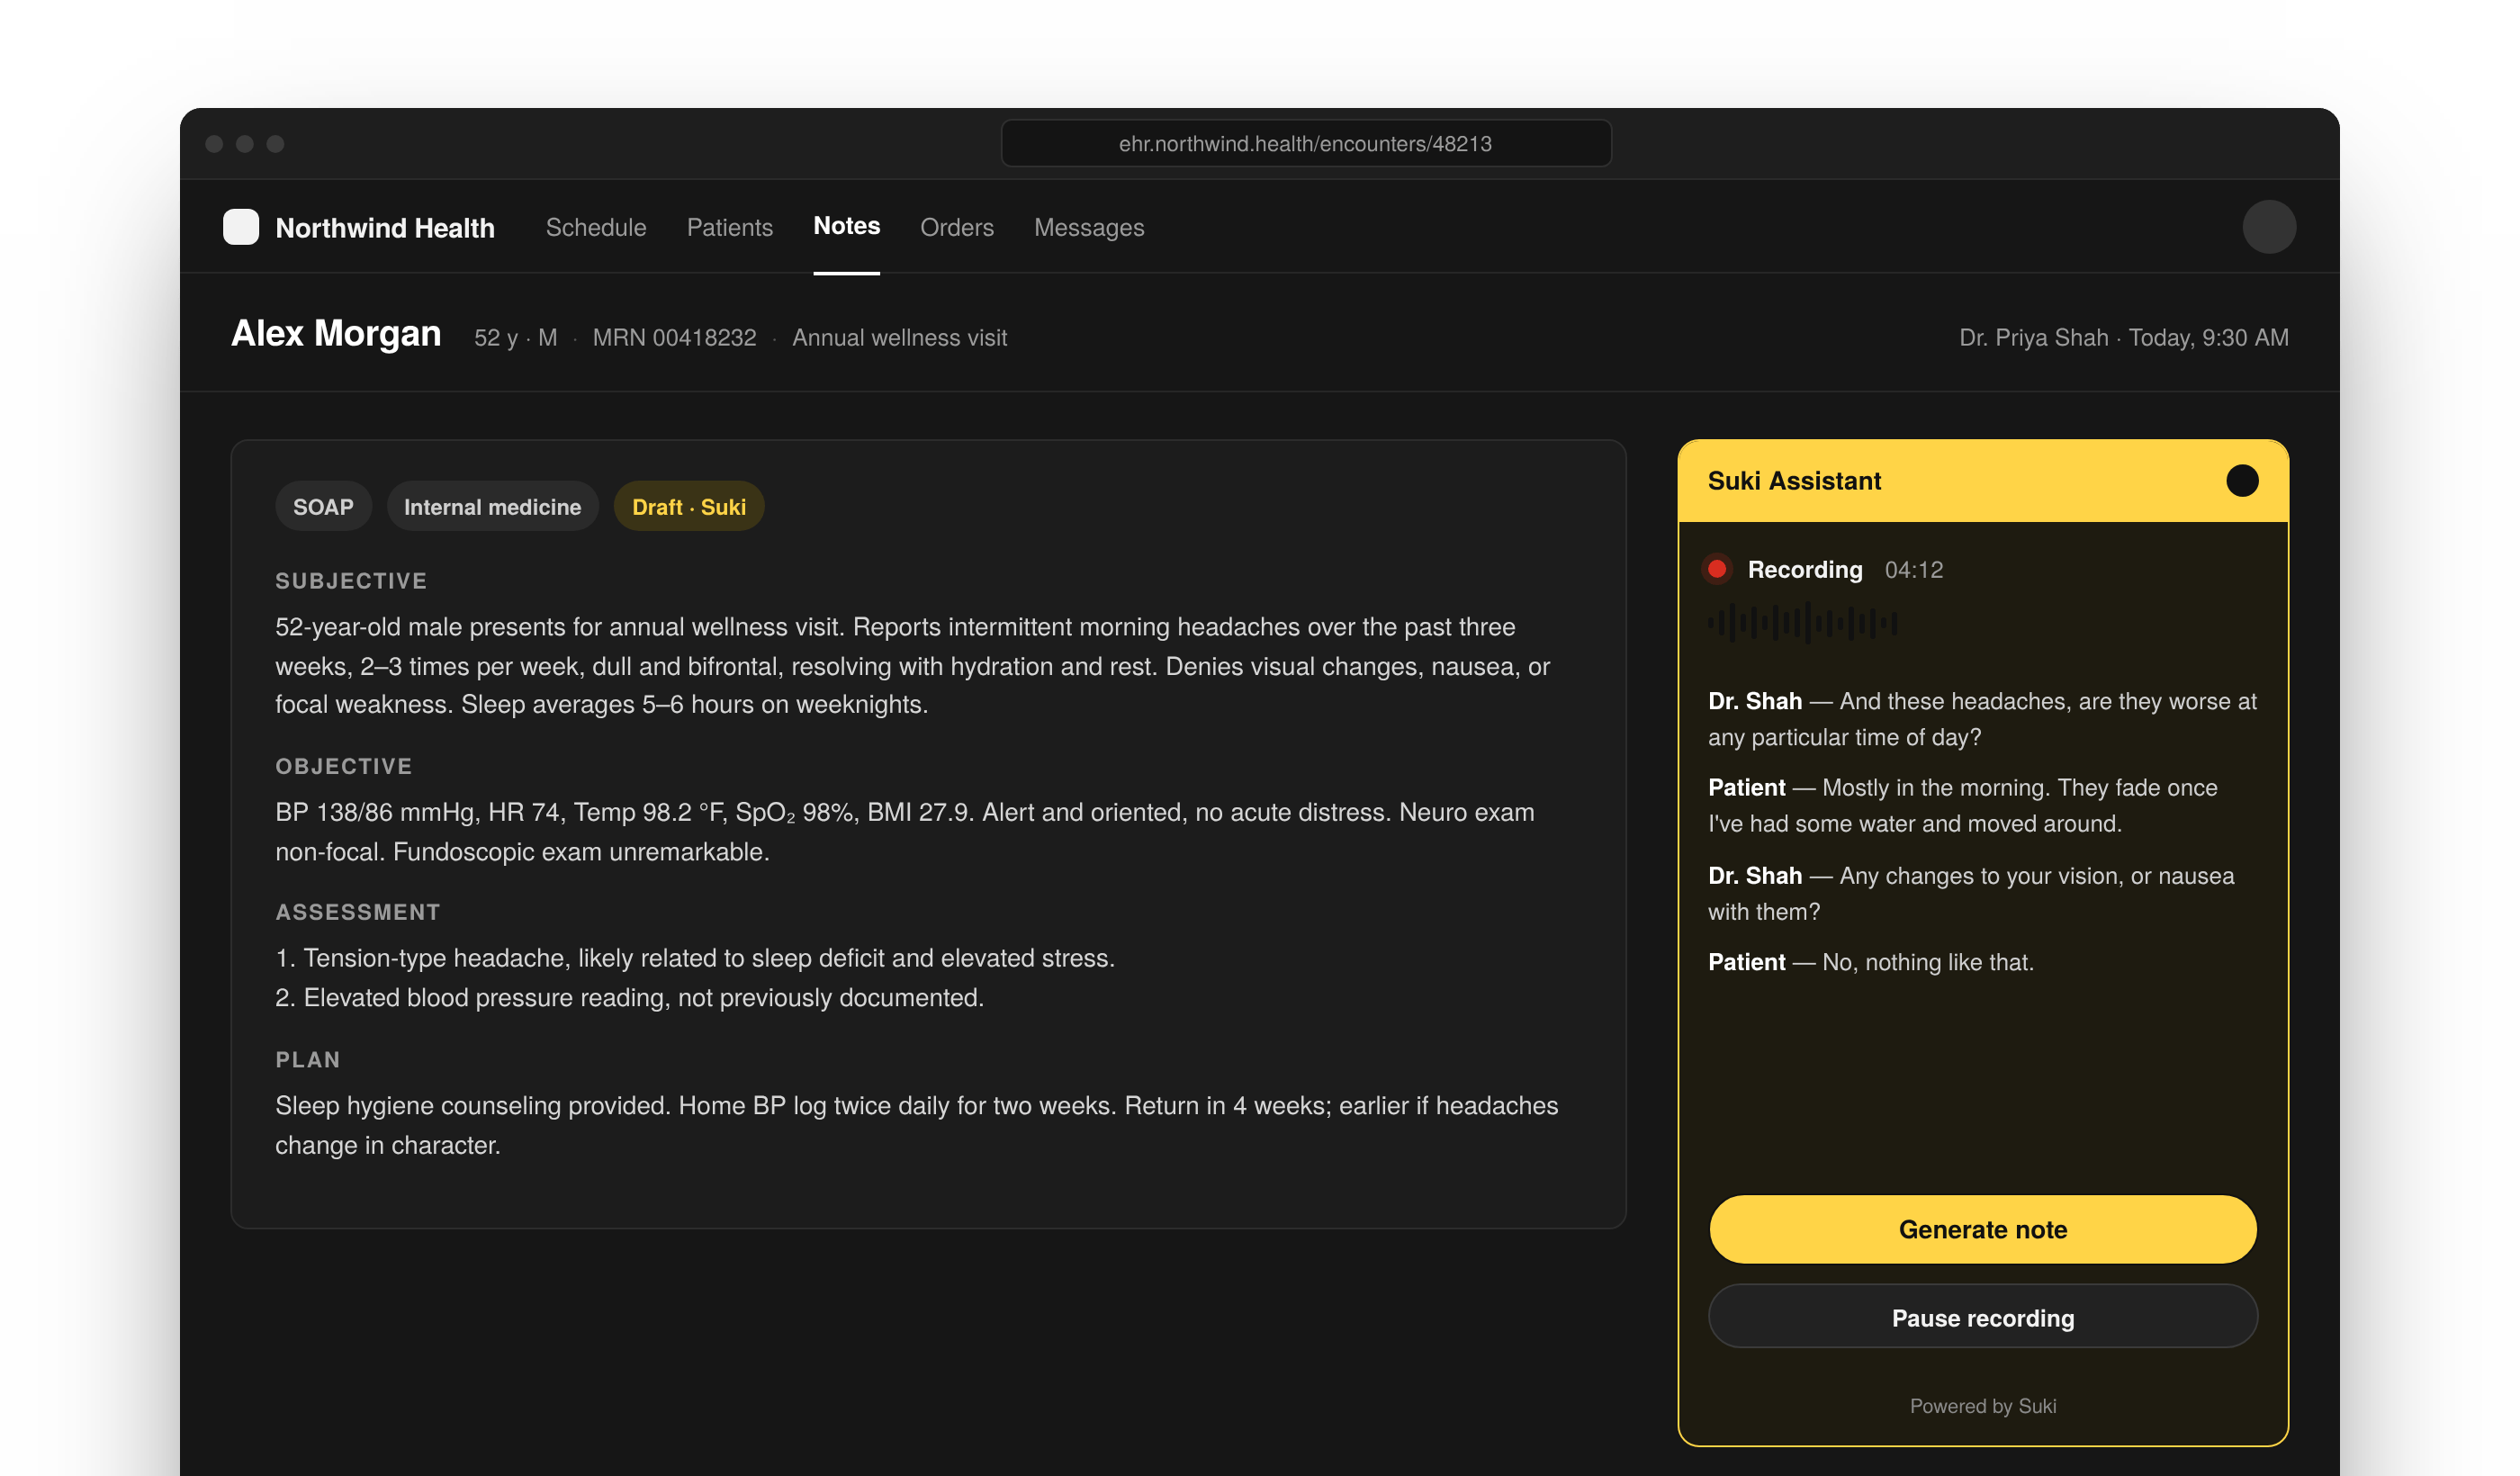Click patient name Alex Morgan

[336, 333]
